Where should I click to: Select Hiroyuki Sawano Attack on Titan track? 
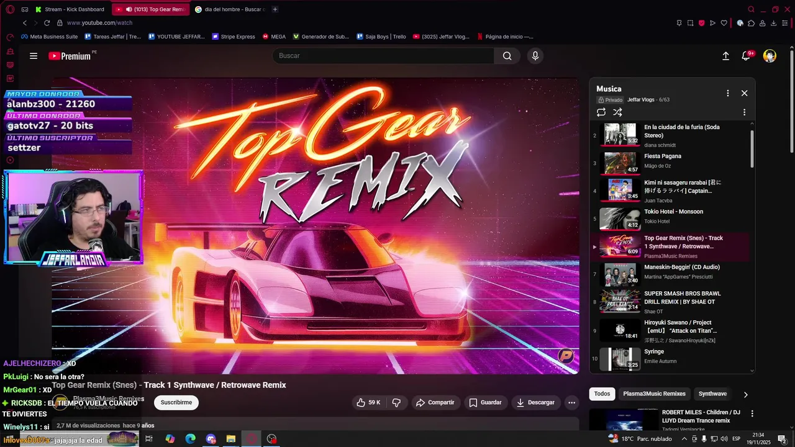point(670,330)
